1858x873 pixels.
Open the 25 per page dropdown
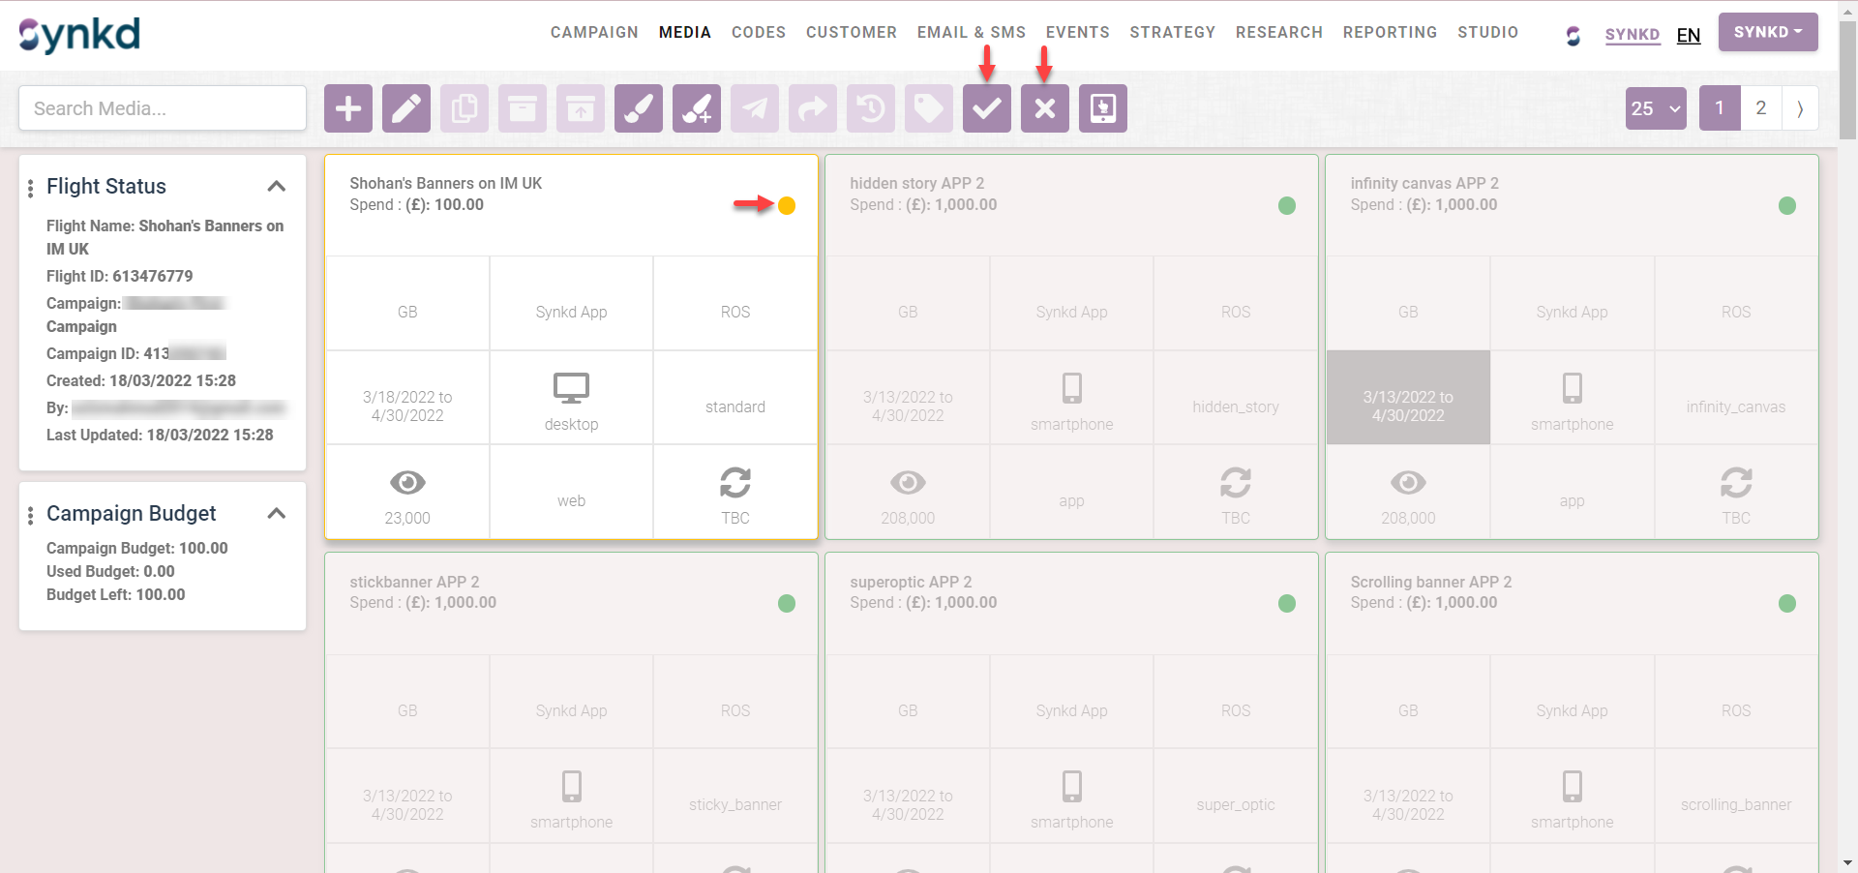(x=1656, y=108)
